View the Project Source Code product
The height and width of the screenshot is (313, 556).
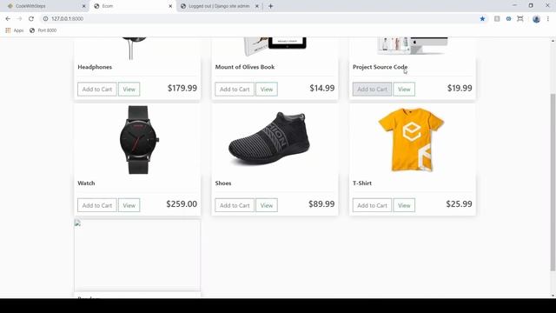(404, 89)
